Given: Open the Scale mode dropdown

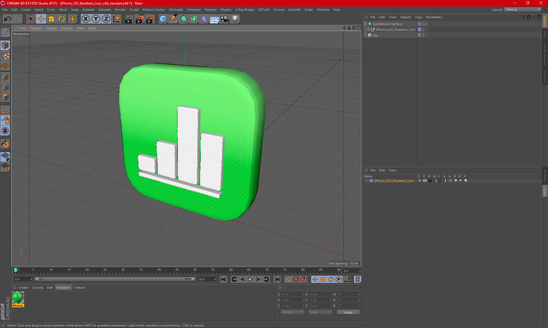Looking at the screenshot, I should tap(320, 312).
